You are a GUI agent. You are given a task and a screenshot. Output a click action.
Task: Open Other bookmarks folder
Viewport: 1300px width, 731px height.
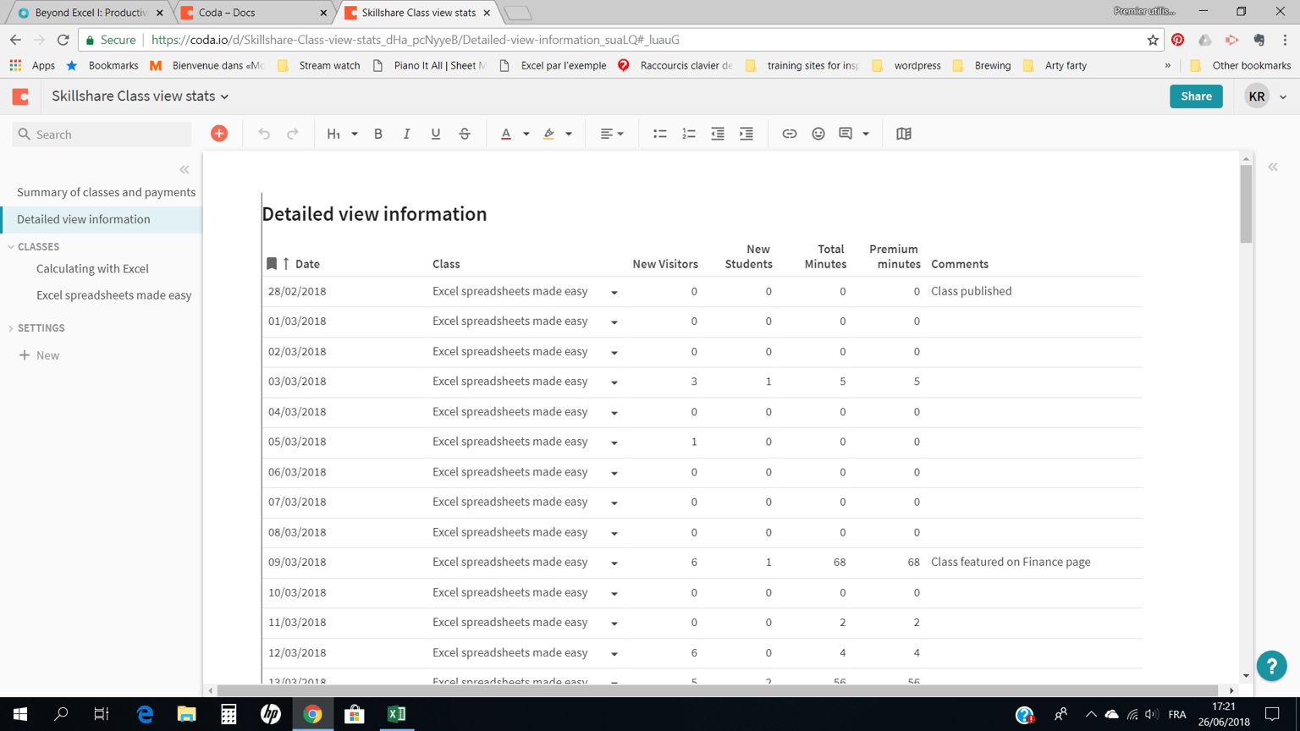coord(1241,65)
